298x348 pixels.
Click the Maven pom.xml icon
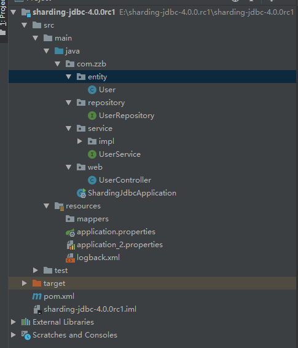pos(37,296)
